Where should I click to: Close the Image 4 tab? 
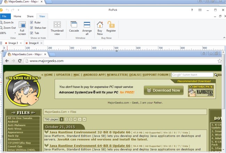pos(41,43)
